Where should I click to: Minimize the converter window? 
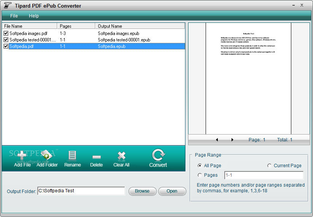[x=294, y=5]
